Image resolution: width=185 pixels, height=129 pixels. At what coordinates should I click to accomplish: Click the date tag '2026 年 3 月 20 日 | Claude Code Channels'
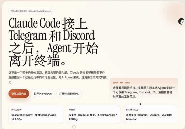click(x=31, y=11)
